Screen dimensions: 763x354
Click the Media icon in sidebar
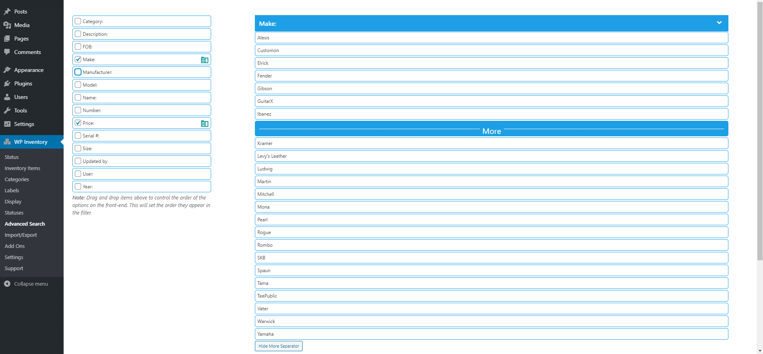coord(7,25)
